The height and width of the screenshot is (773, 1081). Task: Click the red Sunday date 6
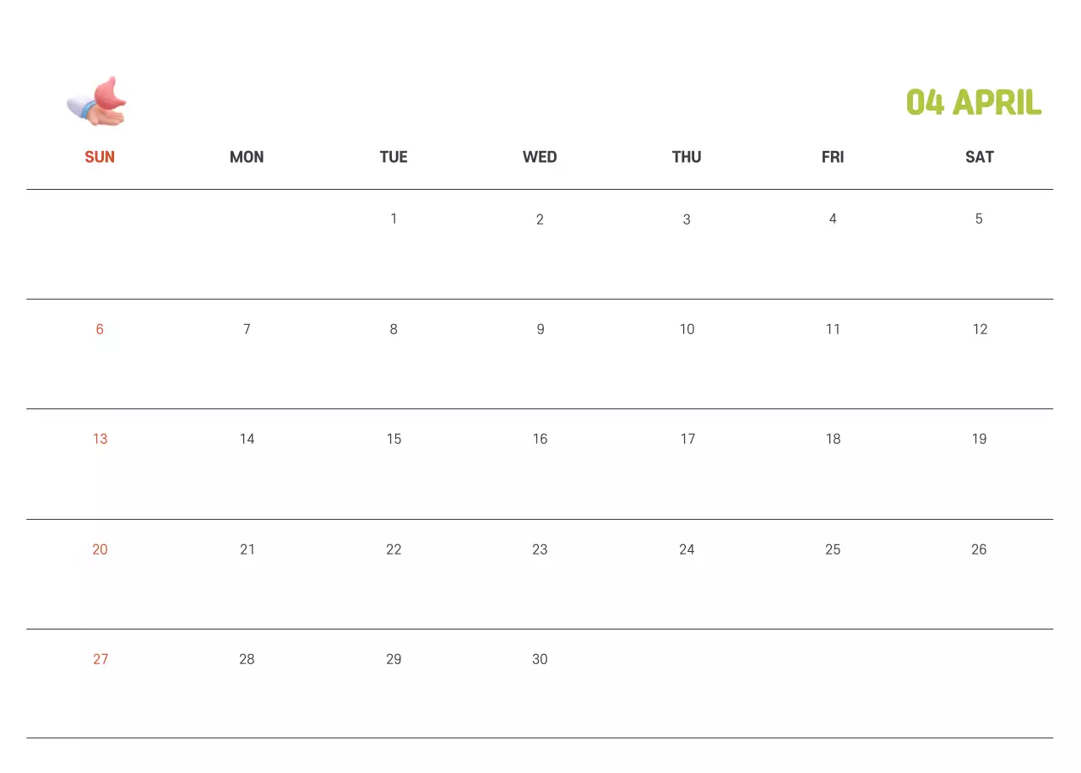[x=100, y=329]
